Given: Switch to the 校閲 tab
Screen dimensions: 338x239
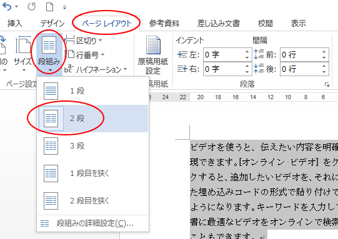Looking at the screenshot, I should click(x=265, y=23).
